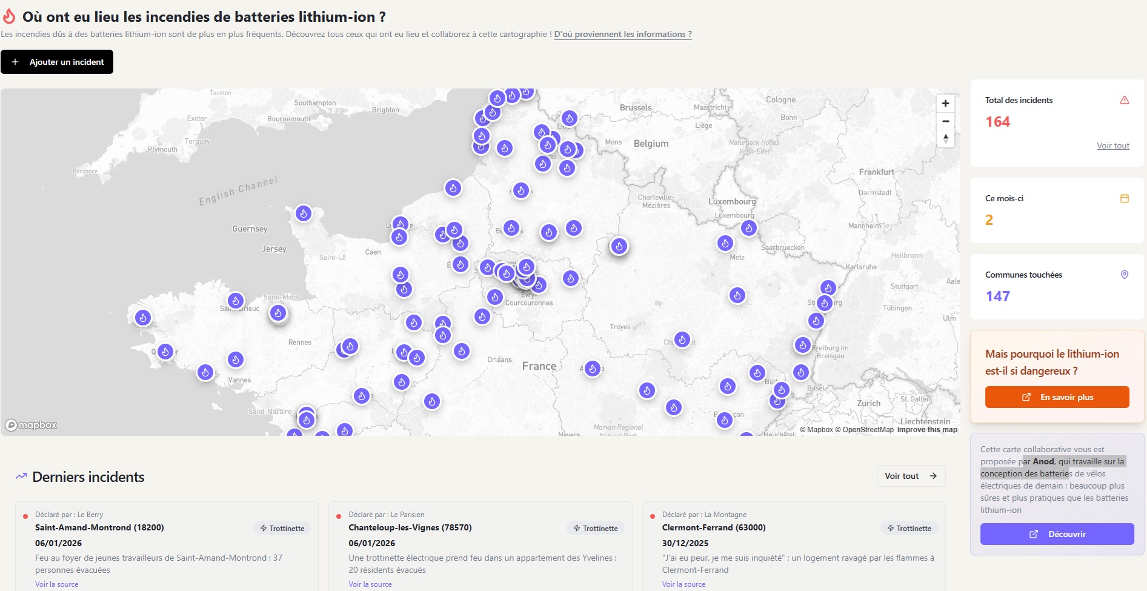Click the Improve this map link
Viewport: 1147px width, 591px height.
[926, 429]
